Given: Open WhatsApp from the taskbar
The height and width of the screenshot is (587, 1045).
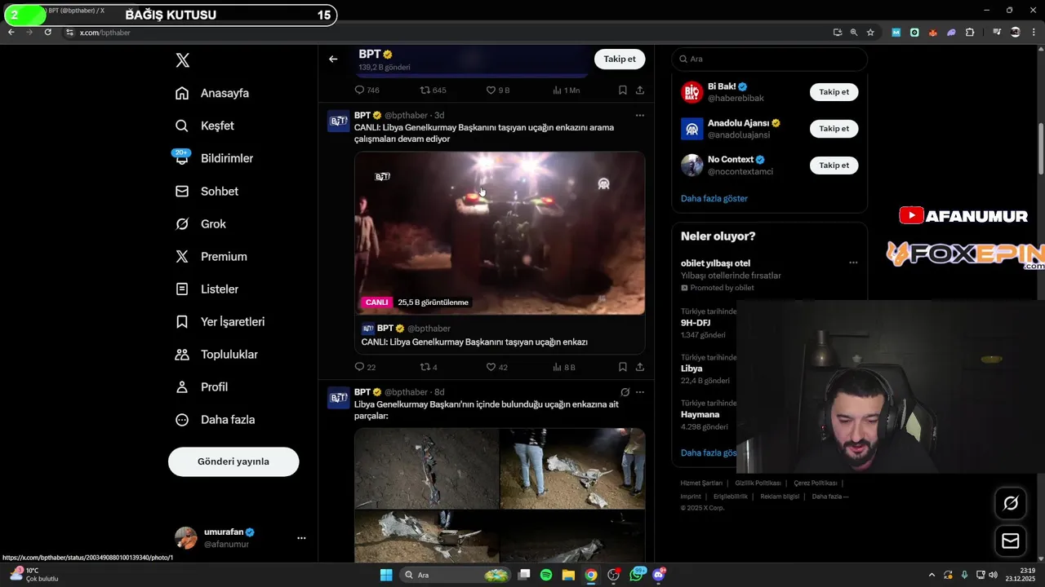Looking at the screenshot, I should pyautogui.click(x=636, y=575).
